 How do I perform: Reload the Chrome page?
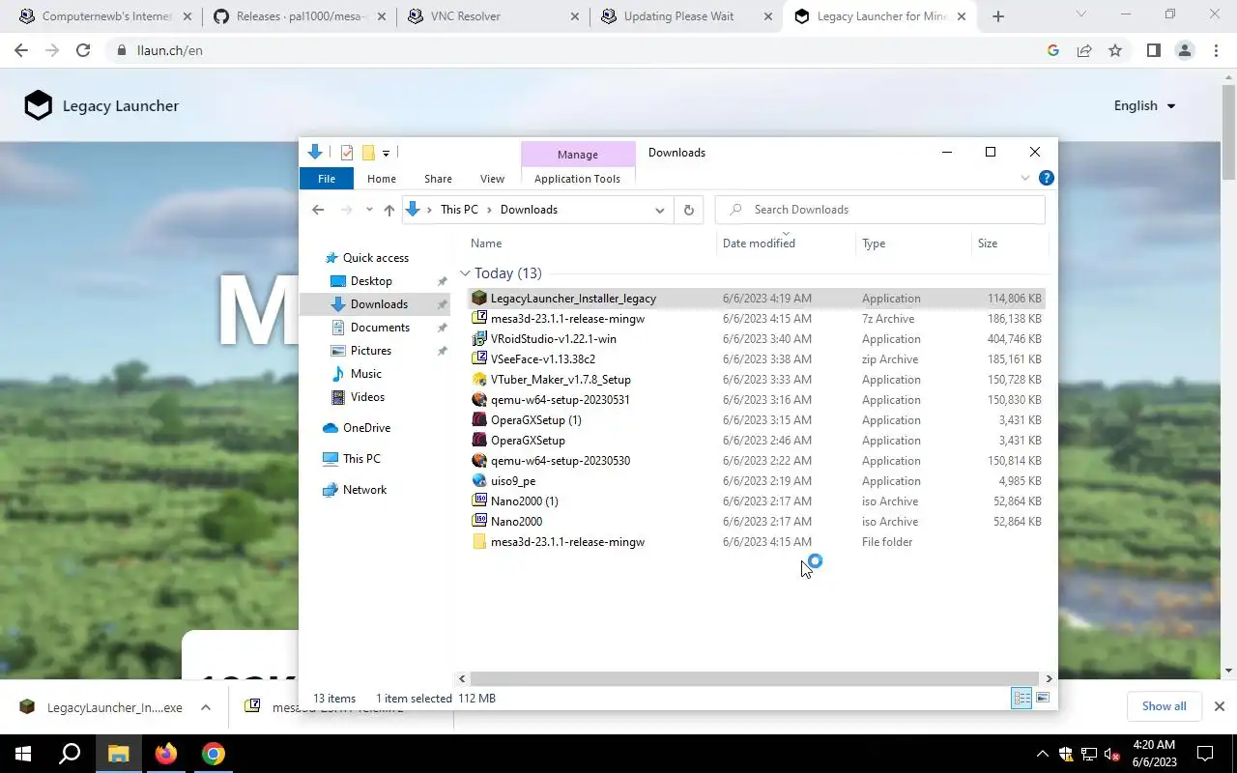(x=83, y=50)
